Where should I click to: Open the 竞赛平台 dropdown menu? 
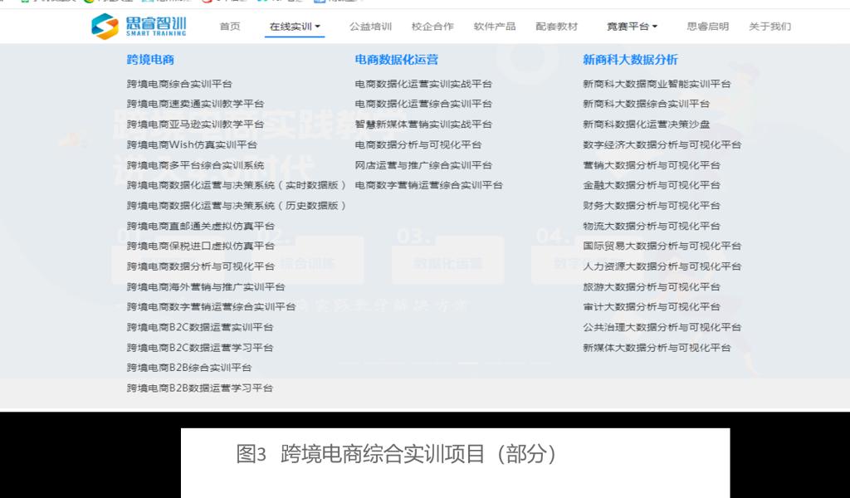point(632,27)
